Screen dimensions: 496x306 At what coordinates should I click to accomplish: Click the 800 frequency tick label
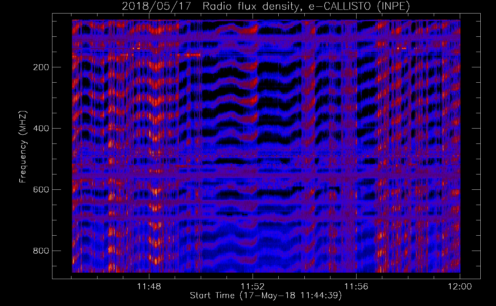(41, 251)
